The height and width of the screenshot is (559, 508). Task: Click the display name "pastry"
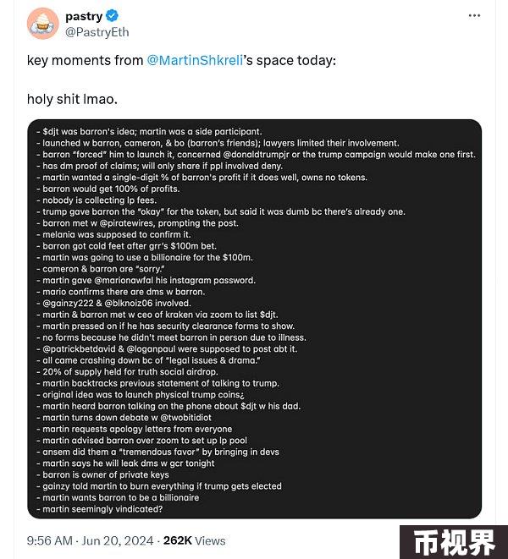pos(84,16)
